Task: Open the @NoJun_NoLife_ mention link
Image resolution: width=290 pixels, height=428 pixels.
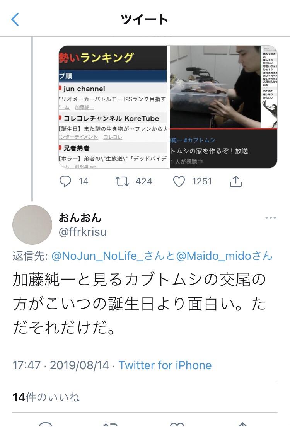Action: coord(97,256)
